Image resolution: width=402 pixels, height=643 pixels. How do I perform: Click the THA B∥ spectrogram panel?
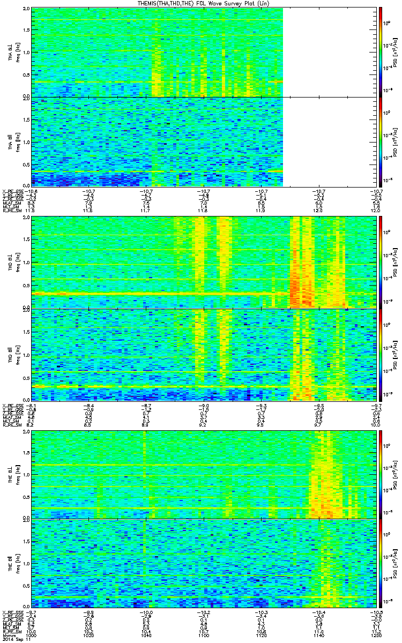click(204, 141)
